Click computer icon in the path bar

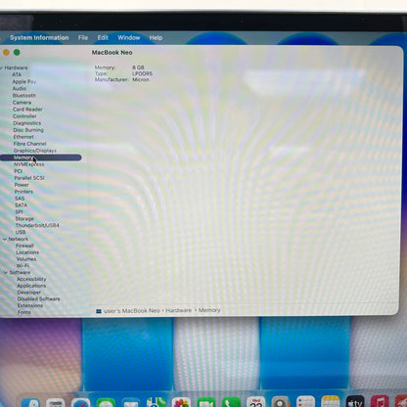click(99, 311)
